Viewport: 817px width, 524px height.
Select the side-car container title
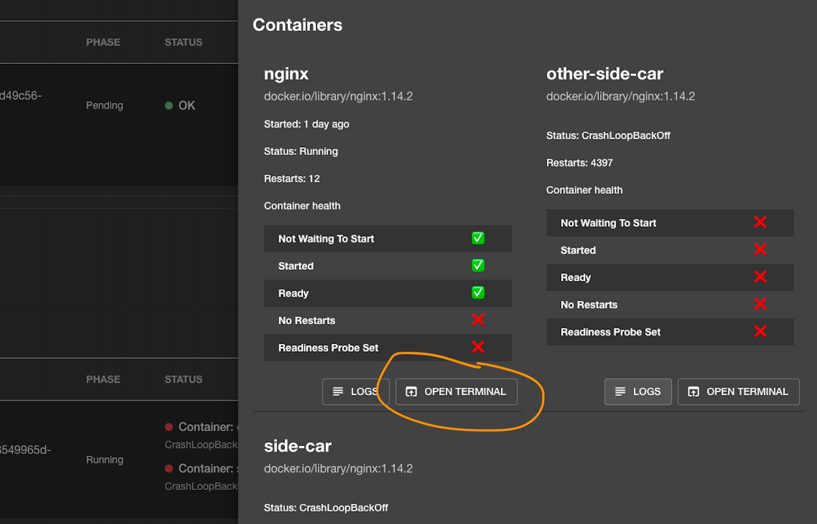(298, 446)
